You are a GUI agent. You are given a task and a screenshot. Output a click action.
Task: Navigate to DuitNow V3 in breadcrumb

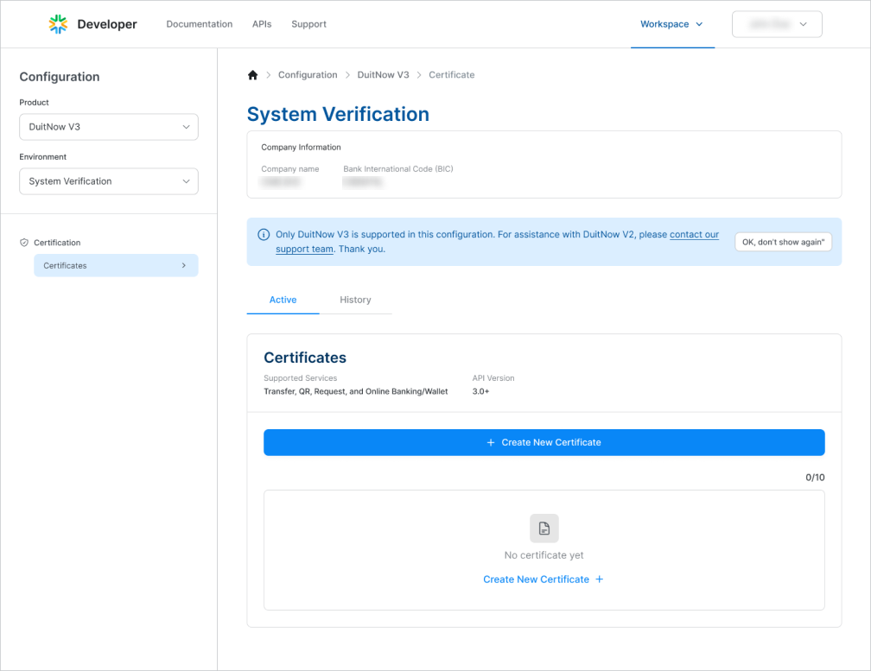(x=383, y=75)
